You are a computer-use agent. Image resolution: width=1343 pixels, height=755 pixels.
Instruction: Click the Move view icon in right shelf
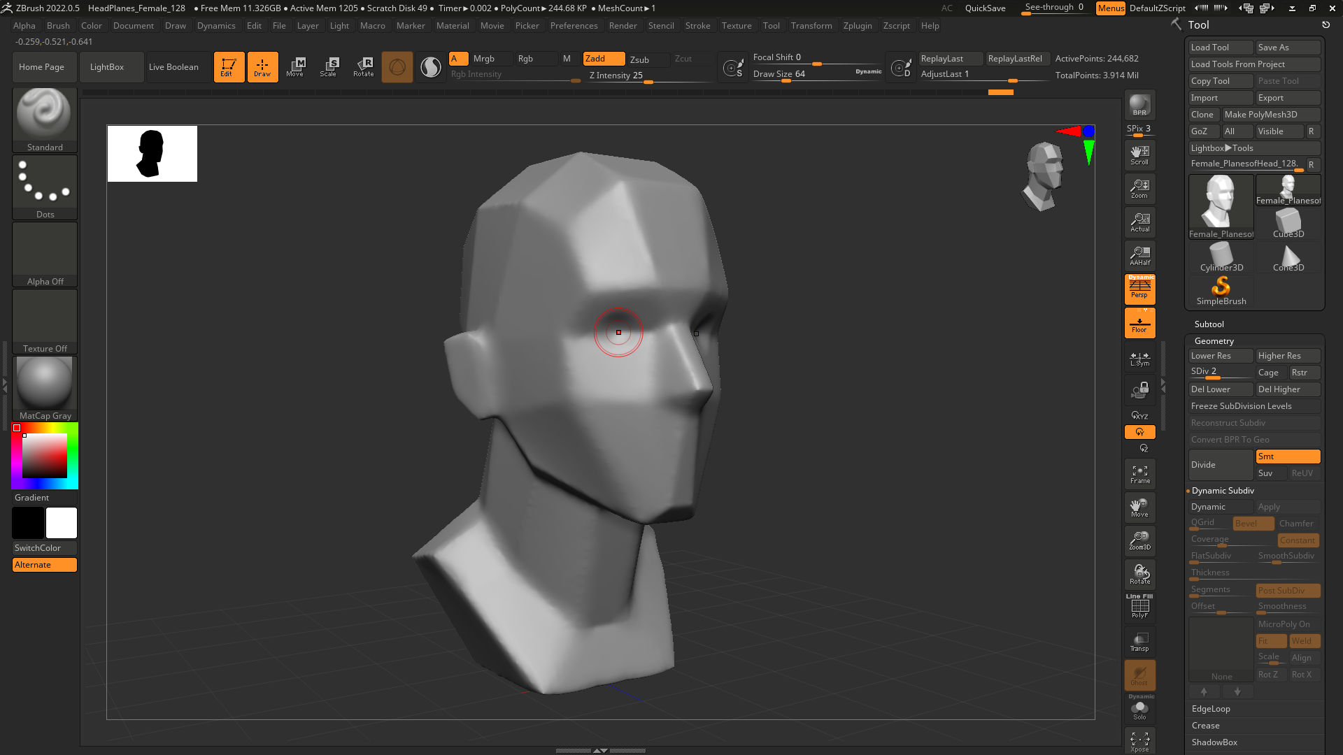pyautogui.click(x=1139, y=508)
